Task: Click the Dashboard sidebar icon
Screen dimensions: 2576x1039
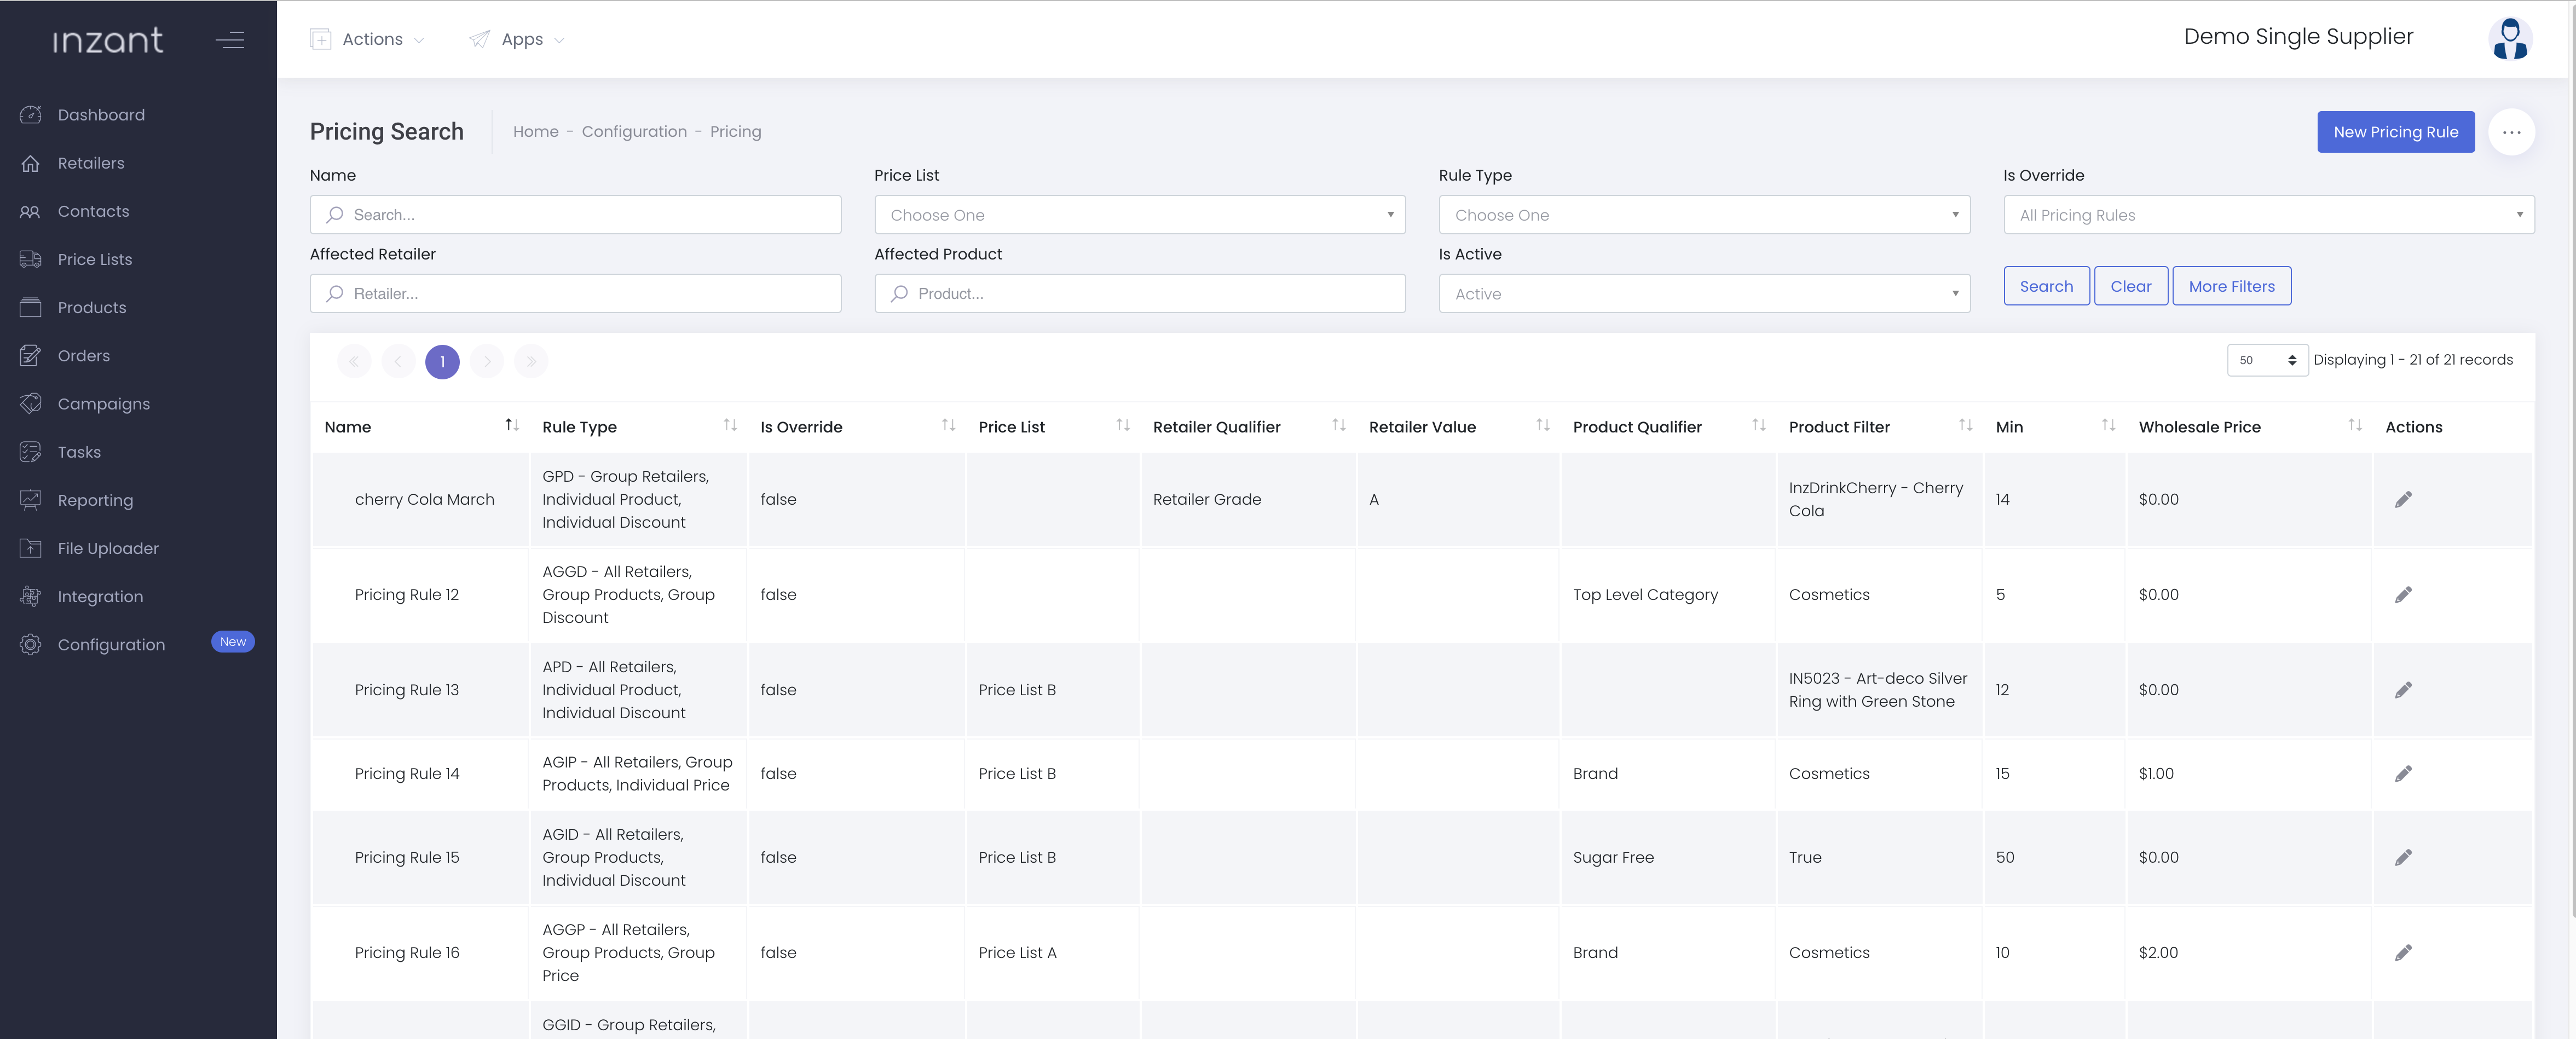Action: point(31,115)
